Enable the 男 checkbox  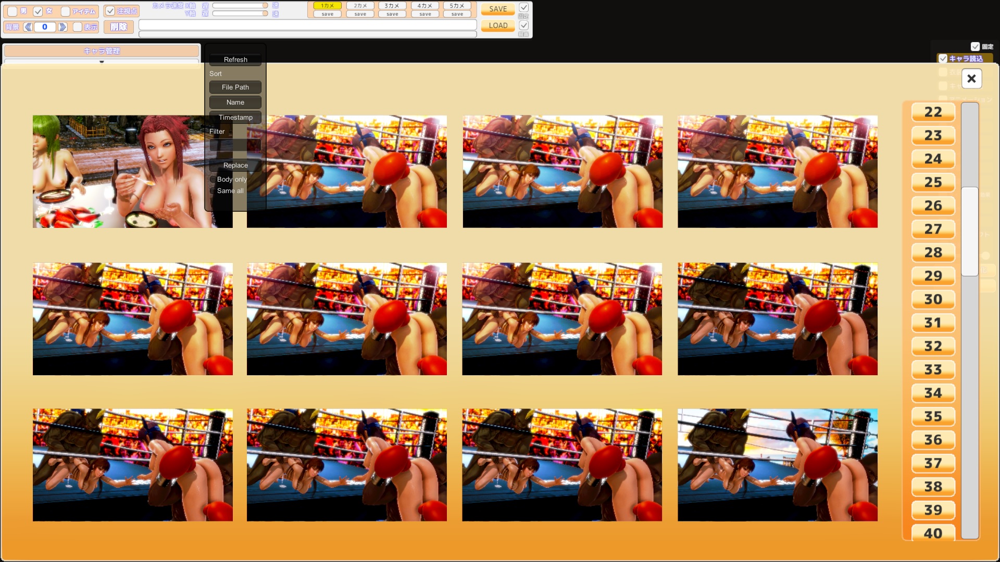[x=12, y=11]
